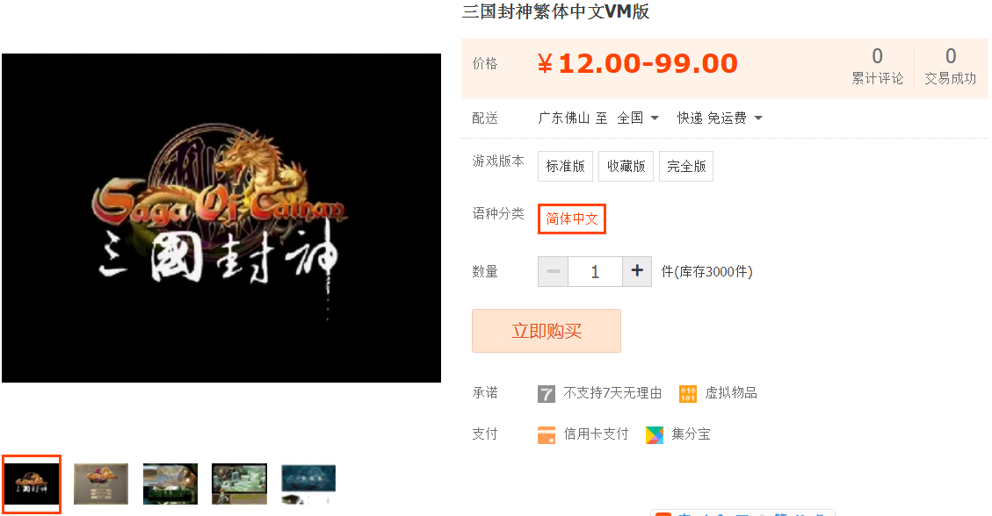Click the virtual goods 虚拟物品 icon
Viewport: 992px width, 516px height.
[x=688, y=393]
